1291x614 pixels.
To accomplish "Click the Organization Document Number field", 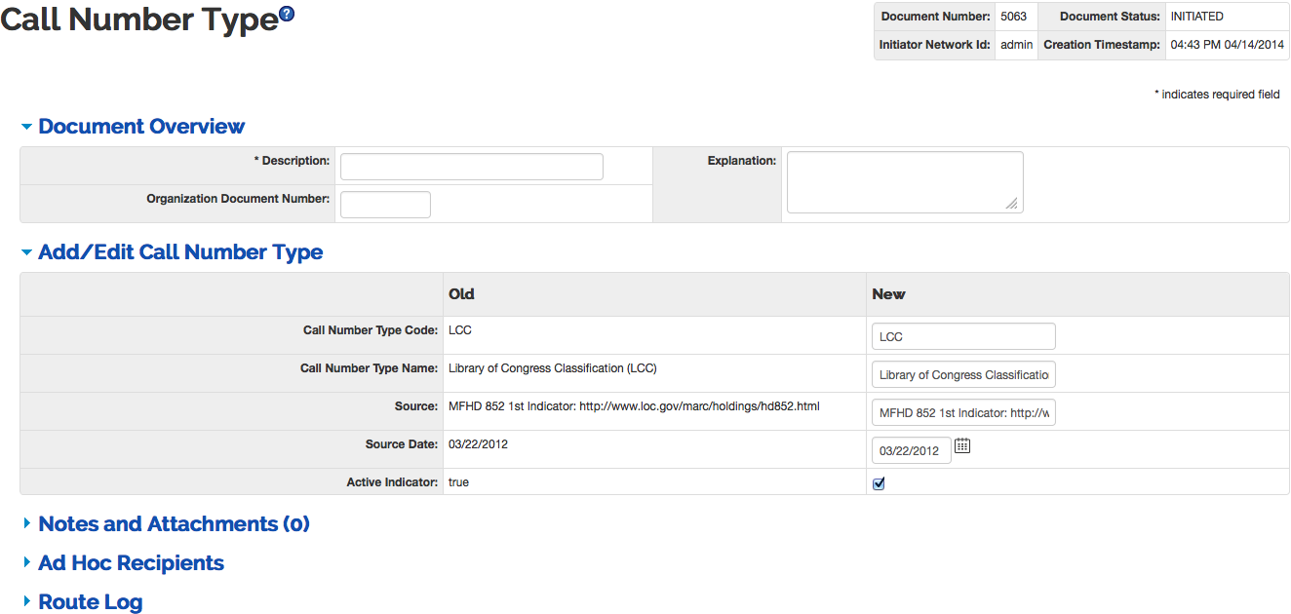I will pyautogui.click(x=385, y=205).
